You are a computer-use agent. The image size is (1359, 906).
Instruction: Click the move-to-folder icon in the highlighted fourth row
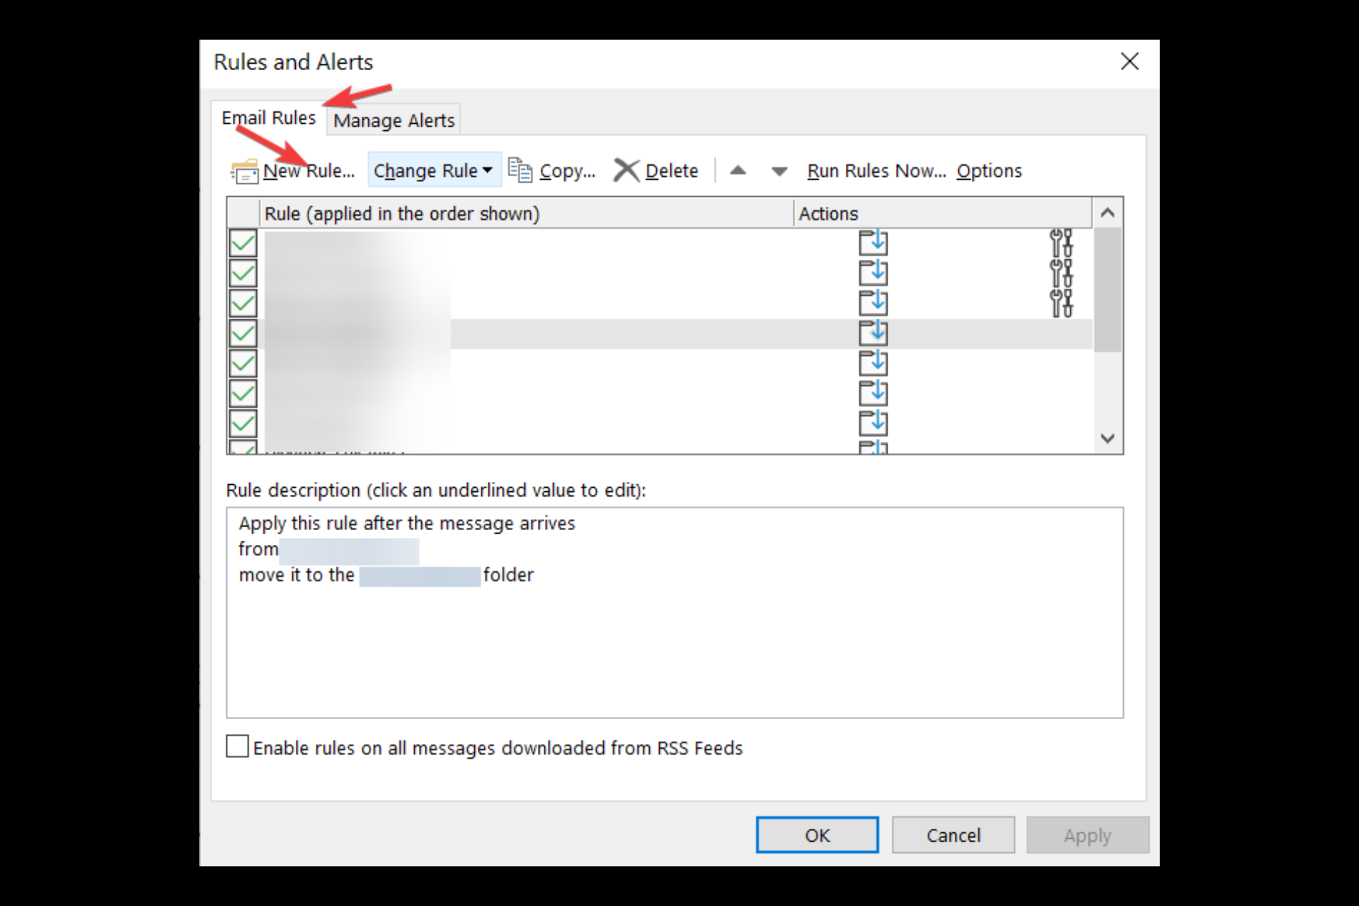tap(873, 333)
